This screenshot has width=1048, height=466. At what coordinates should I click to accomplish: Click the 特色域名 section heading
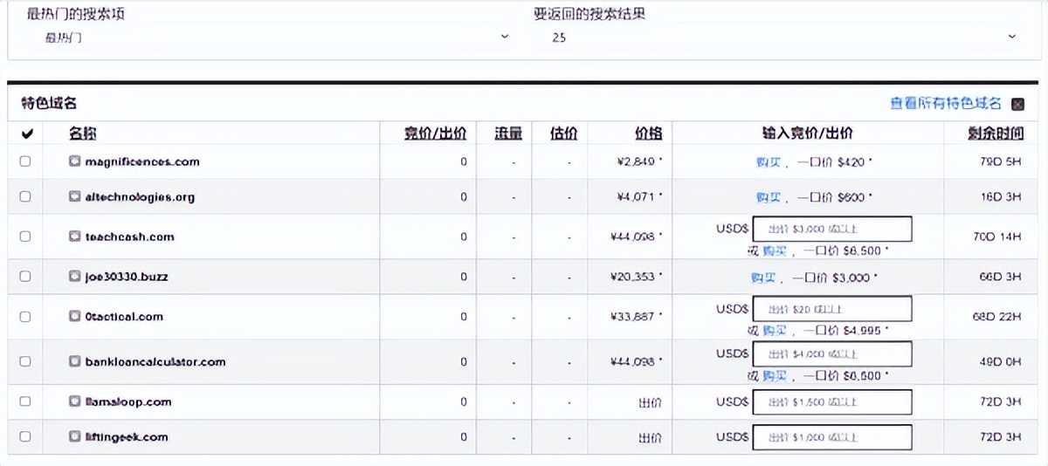tap(50, 103)
